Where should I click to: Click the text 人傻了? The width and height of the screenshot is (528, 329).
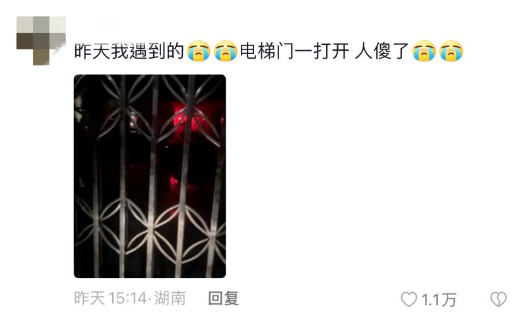pos(382,51)
